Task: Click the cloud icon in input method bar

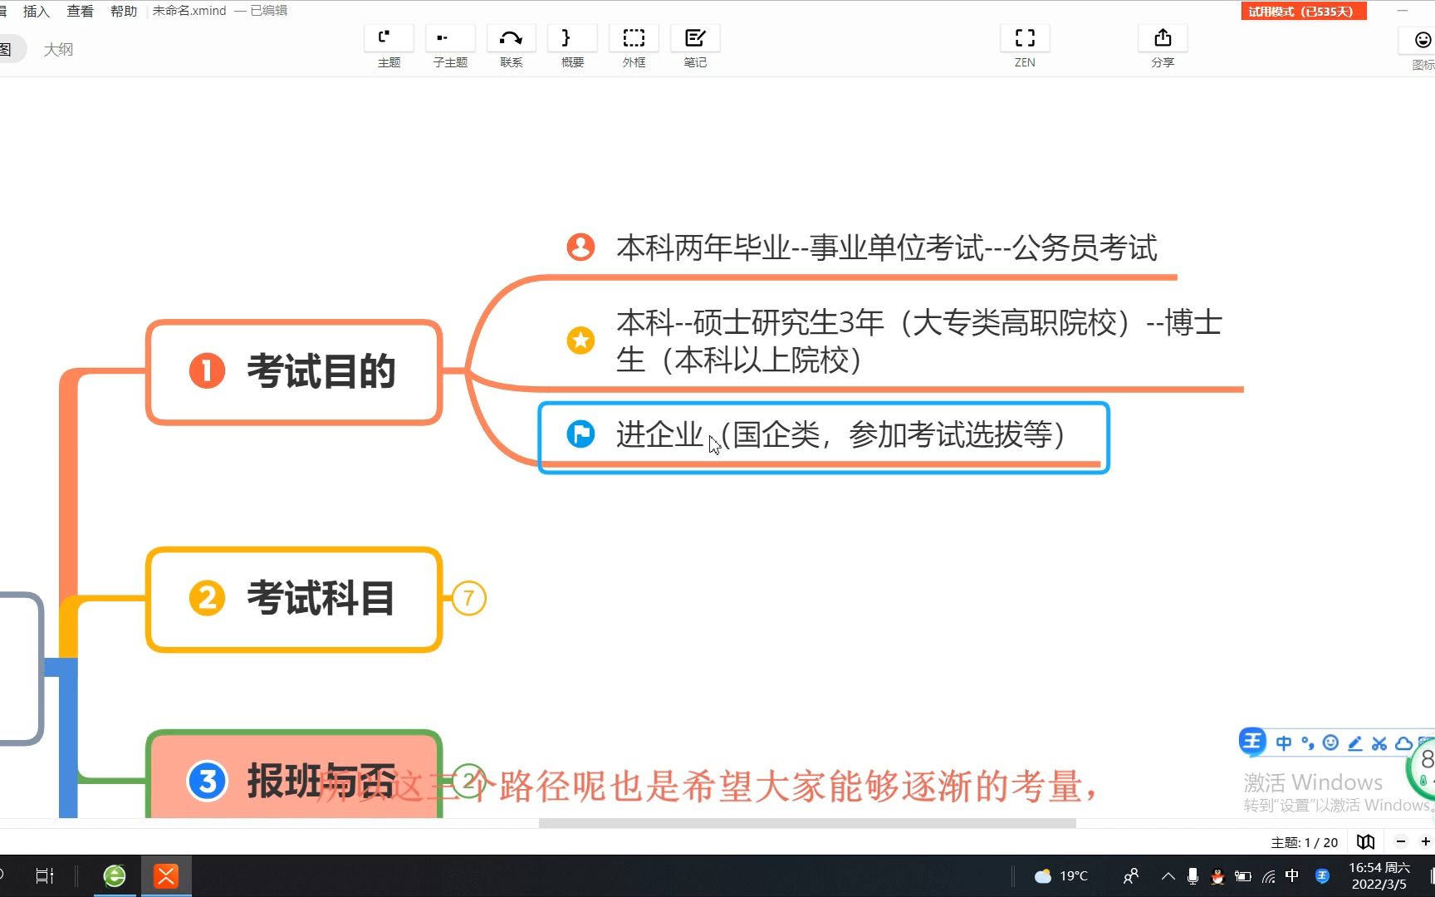Action: click(x=1403, y=743)
